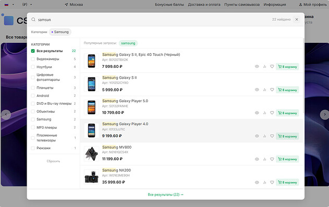Open the Samsung NX200 camera thumbnail
The height and width of the screenshot is (207, 329).
(x=91, y=177)
